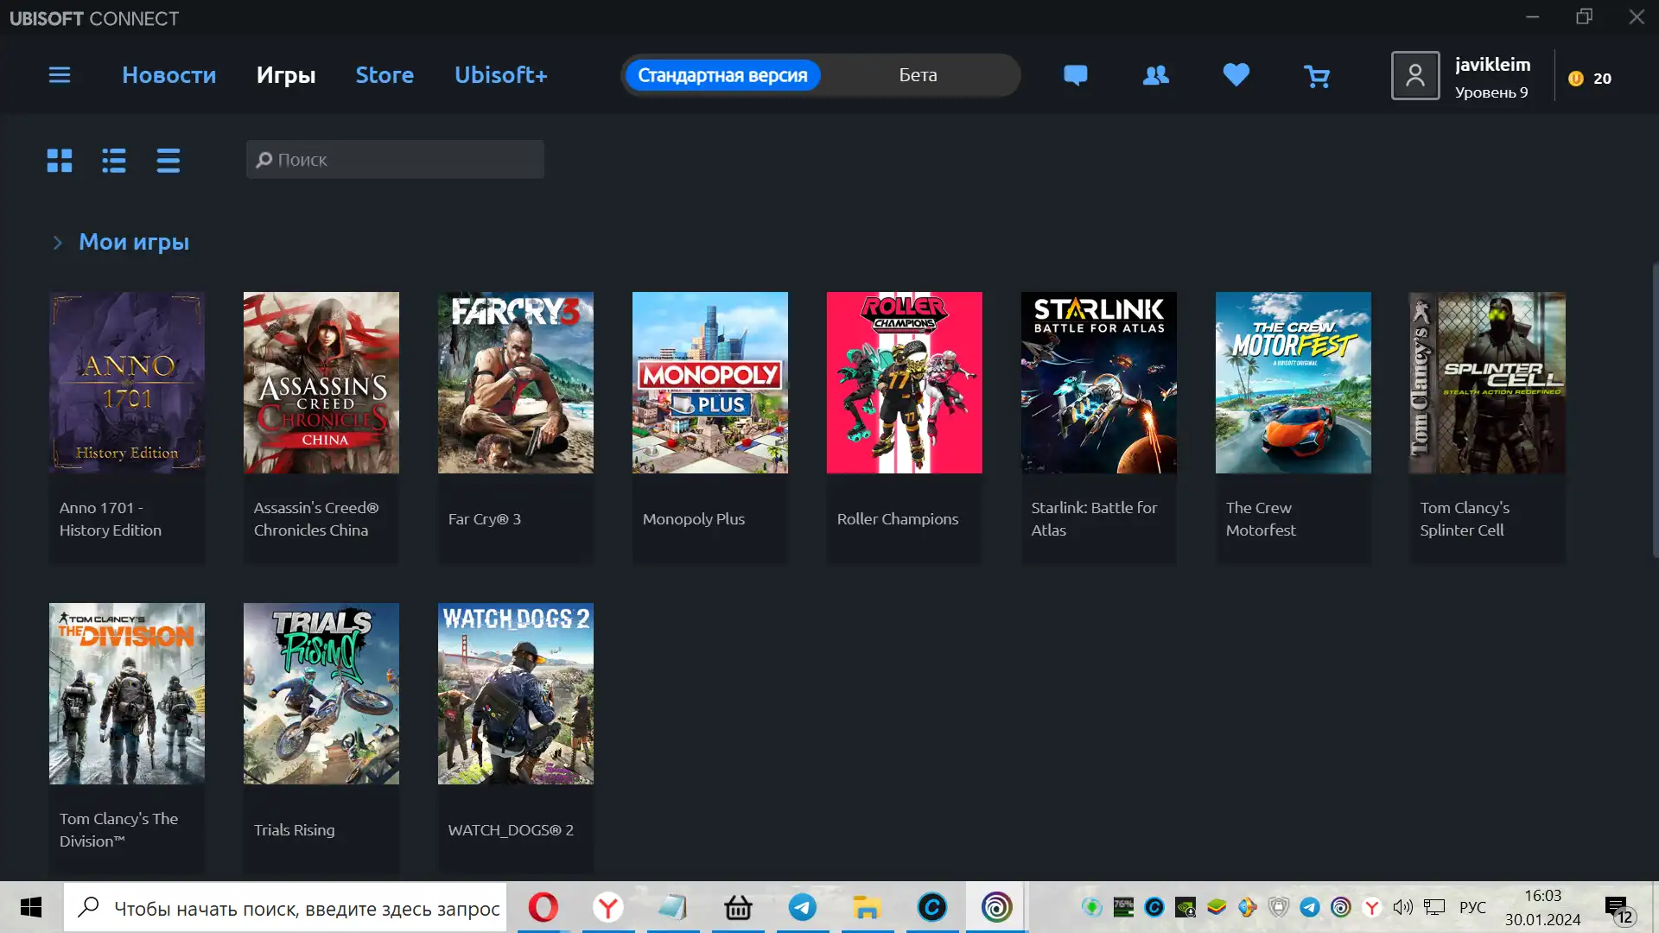Open Assassin's Creed Chronicles China cover
The width and height of the screenshot is (1659, 933).
click(x=321, y=383)
